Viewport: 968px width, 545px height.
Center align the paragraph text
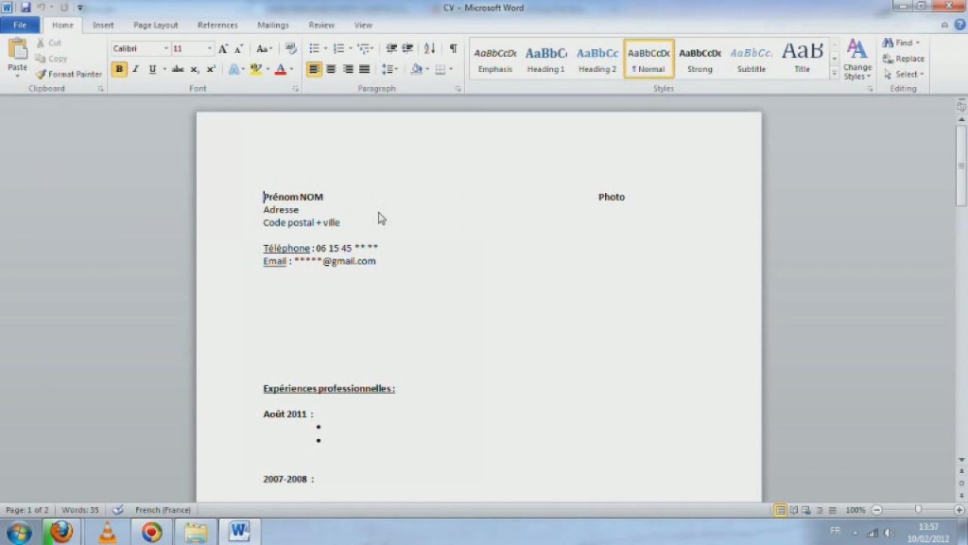click(x=331, y=69)
